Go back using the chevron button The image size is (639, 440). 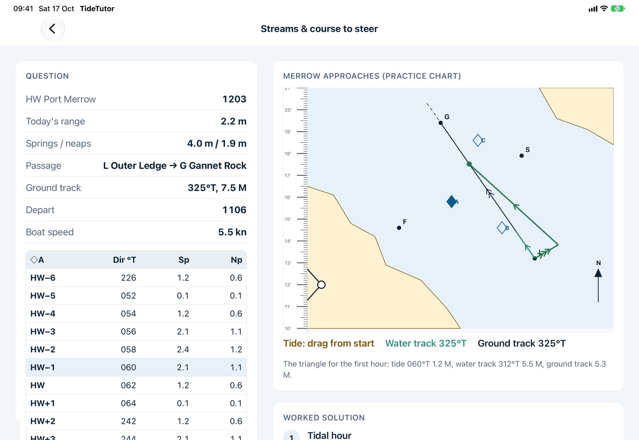(53, 29)
